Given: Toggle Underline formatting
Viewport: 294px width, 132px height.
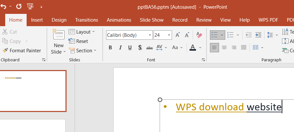Looking at the screenshot, I should pos(130,47).
